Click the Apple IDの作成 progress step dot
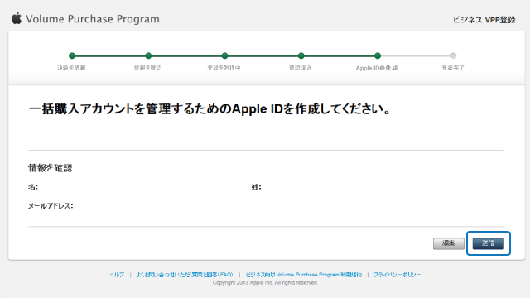The height and width of the screenshot is (298, 530). [378, 55]
